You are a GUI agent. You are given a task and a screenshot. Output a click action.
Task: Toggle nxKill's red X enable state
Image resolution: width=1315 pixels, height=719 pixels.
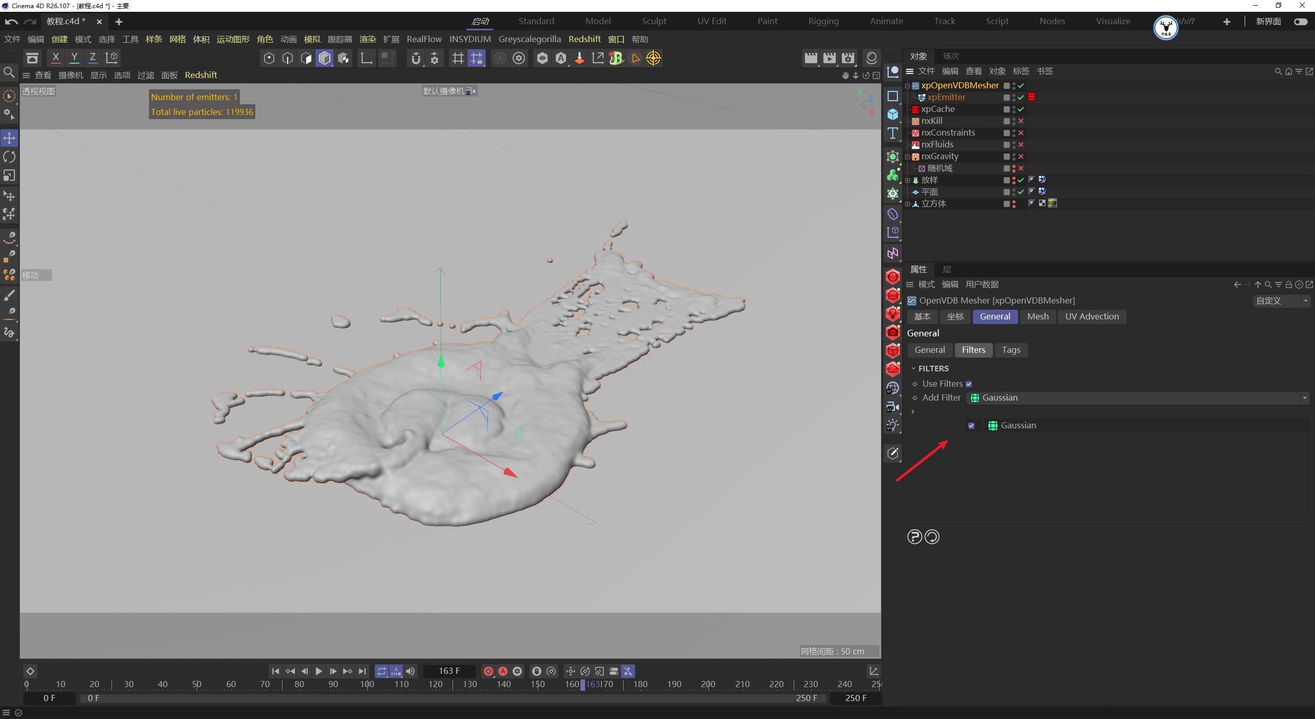tap(1021, 121)
